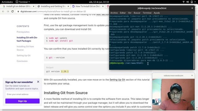Open the Actividades overview
198x111 pixels.
(7, 2)
